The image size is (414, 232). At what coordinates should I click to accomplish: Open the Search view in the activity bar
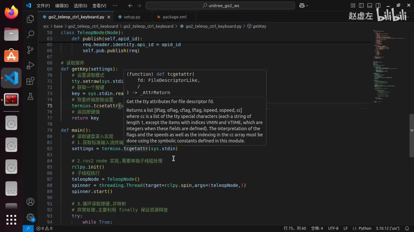coord(30,34)
